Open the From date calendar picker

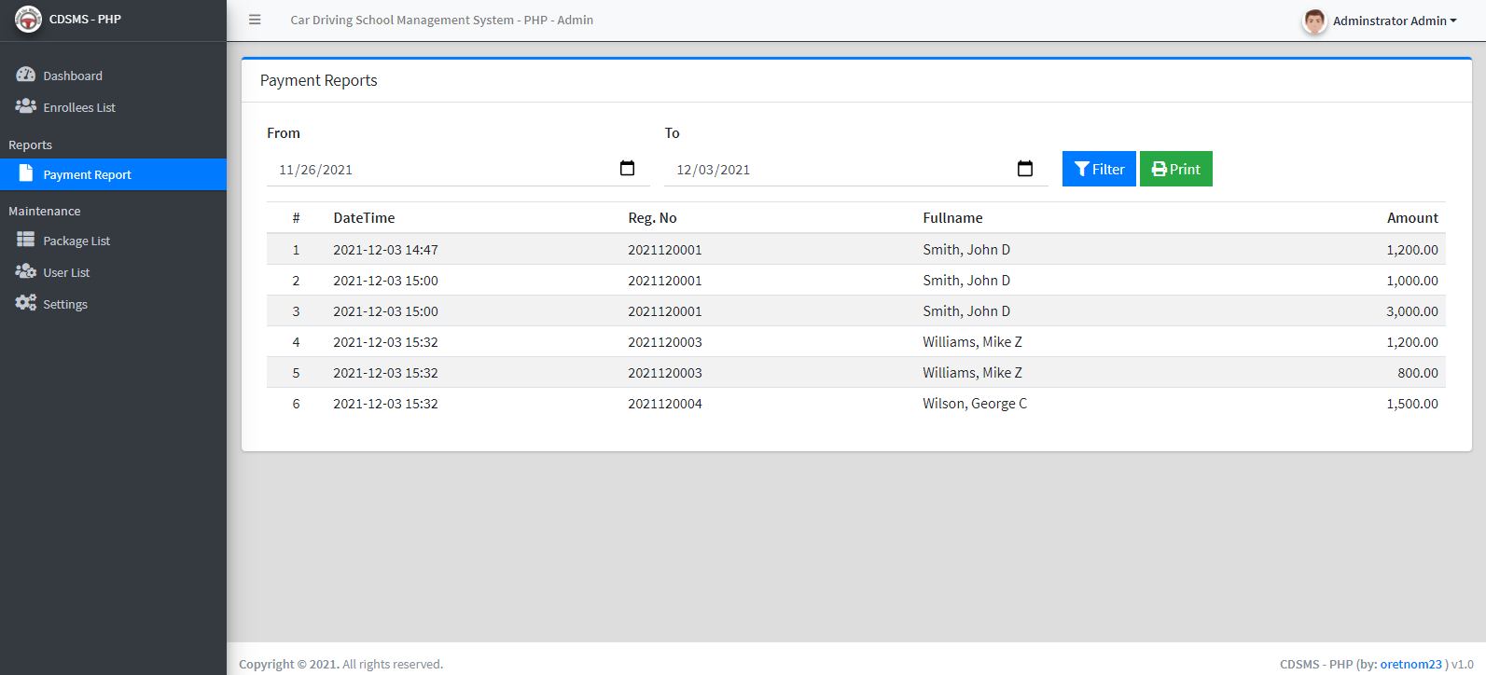[x=627, y=169]
